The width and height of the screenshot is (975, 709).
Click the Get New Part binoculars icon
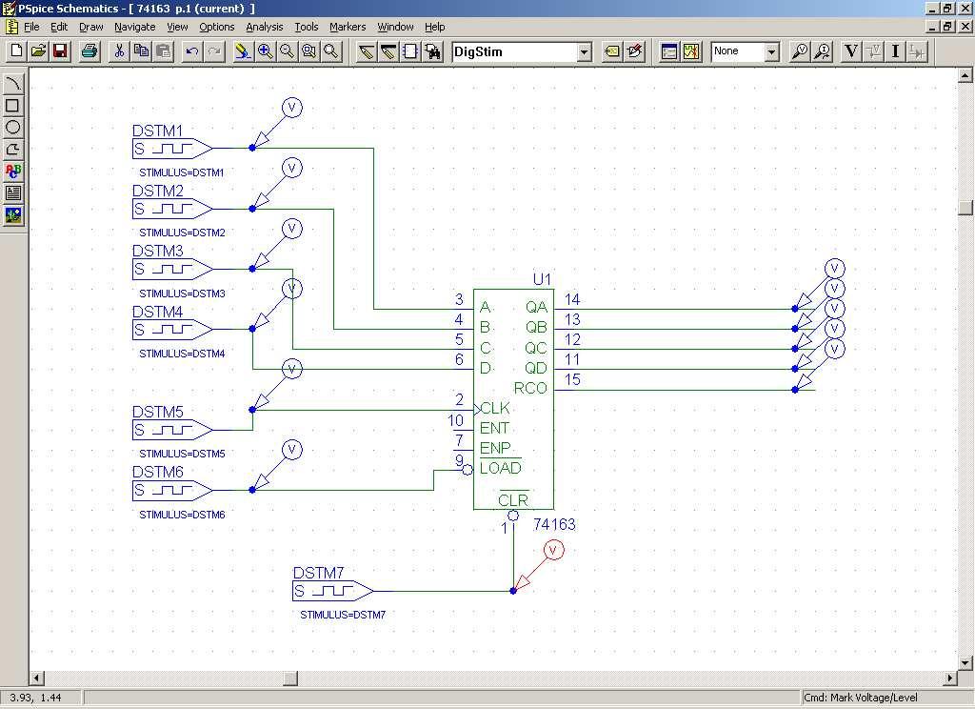pyautogui.click(x=432, y=51)
